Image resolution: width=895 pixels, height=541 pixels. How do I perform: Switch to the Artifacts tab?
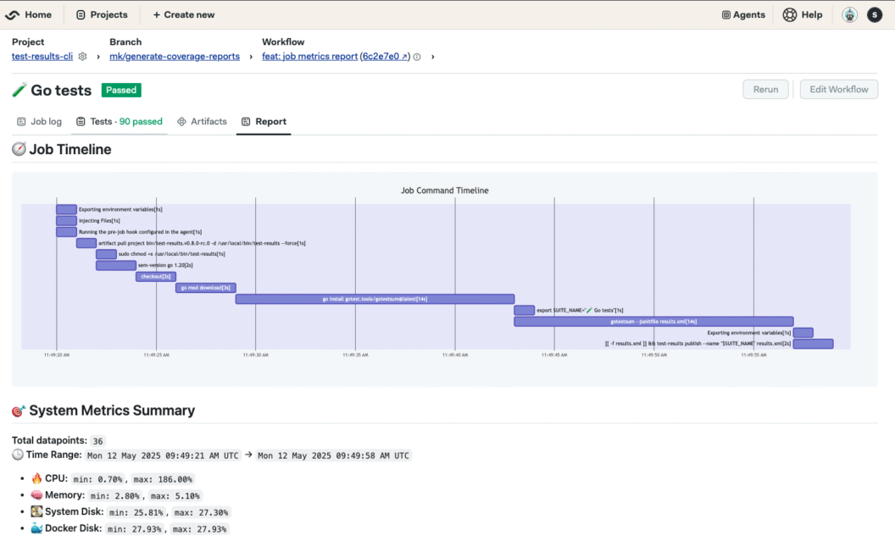click(x=202, y=121)
